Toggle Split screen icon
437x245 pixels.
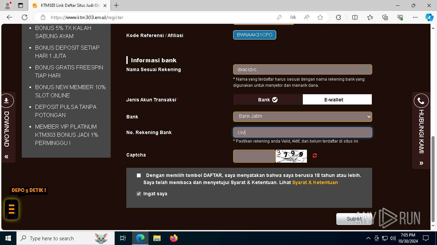[x=355, y=17]
